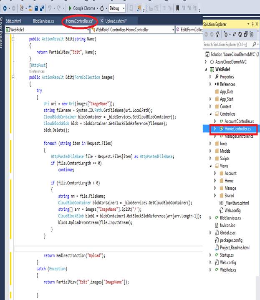Expand the Properties node
The height and width of the screenshot is (300, 260).
[x=210, y=77]
